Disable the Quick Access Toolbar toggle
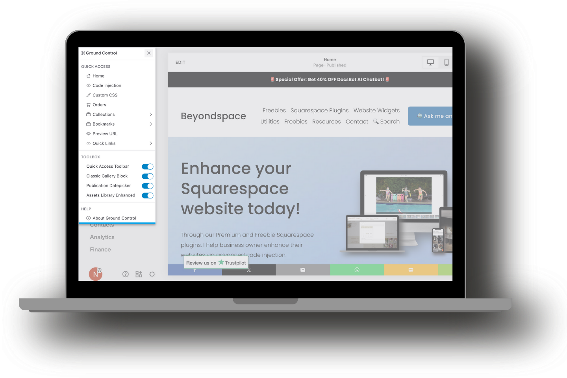This screenshot has height=378, width=567. coord(147,166)
